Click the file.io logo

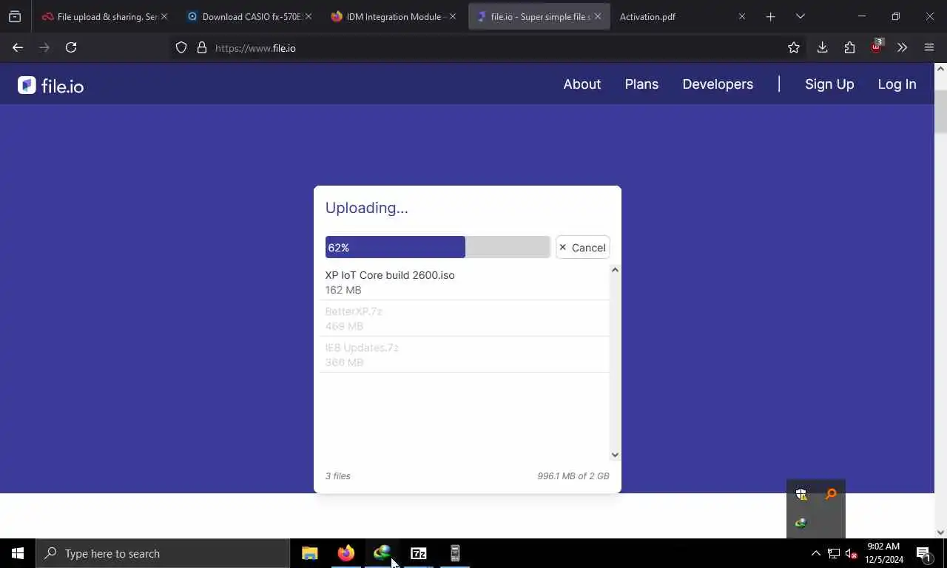point(50,86)
